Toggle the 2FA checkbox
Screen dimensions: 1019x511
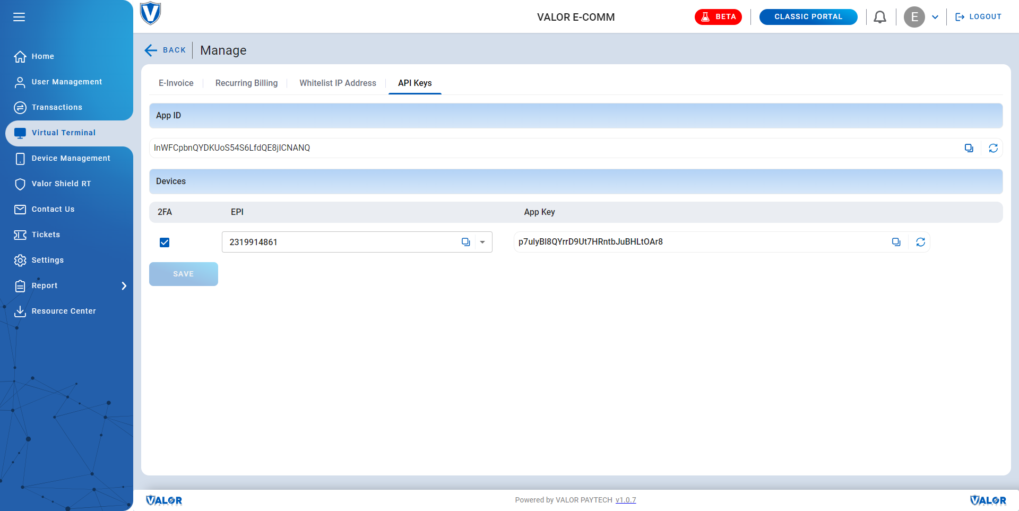click(165, 242)
